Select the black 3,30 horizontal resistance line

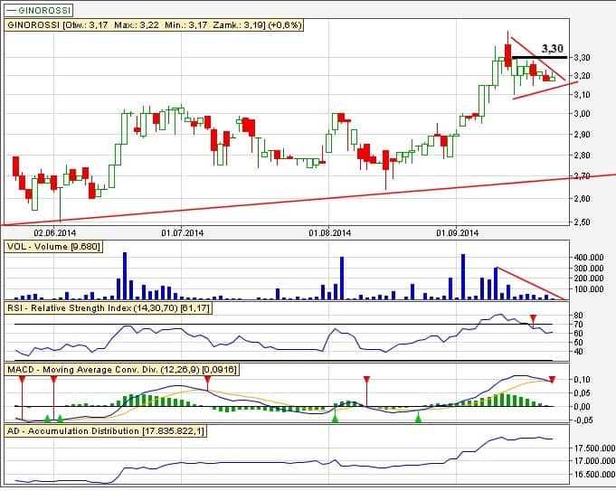click(543, 57)
